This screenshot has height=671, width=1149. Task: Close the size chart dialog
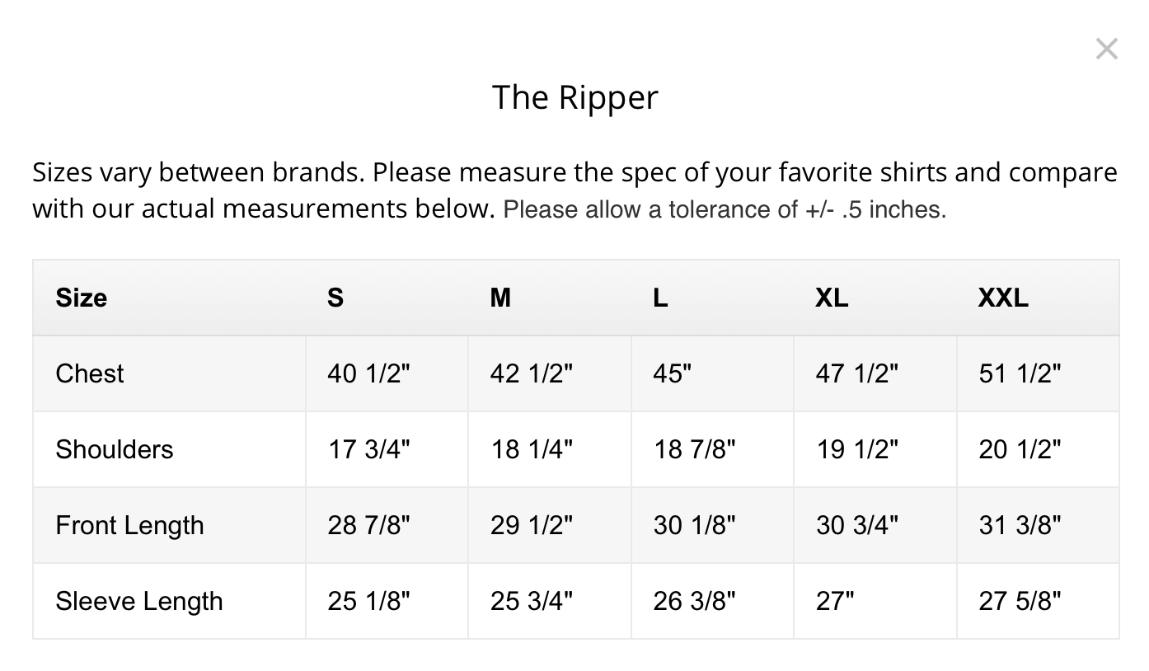click(x=1106, y=49)
